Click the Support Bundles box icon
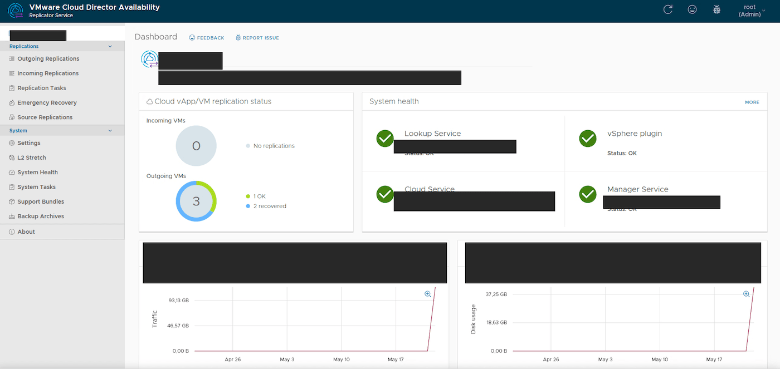Viewport: 780px width, 369px height. click(12, 201)
